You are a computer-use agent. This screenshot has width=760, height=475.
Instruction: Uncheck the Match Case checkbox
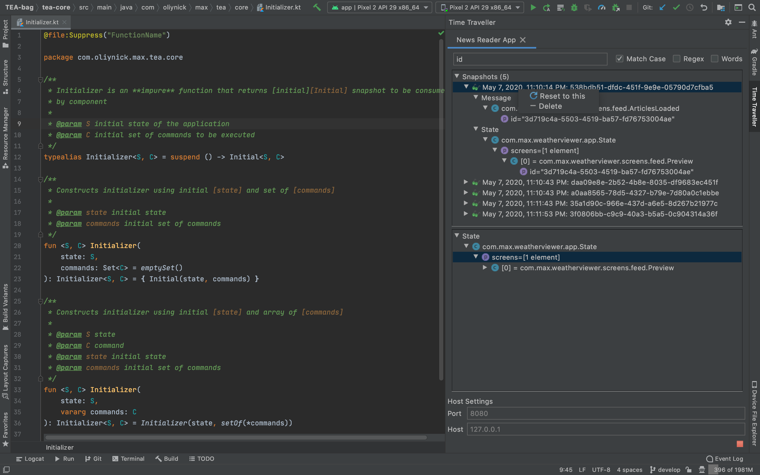coord(619,59)
